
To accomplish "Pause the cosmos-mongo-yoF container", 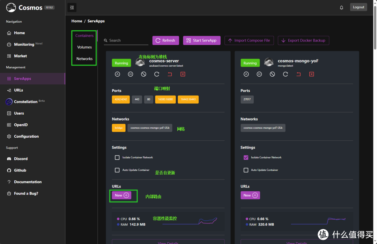I will pyautogui.click(x=259, y=74).
